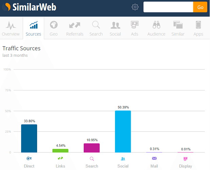Open the Similar sites tab
This screenshot has width=210, height=170.
[178, 28]
